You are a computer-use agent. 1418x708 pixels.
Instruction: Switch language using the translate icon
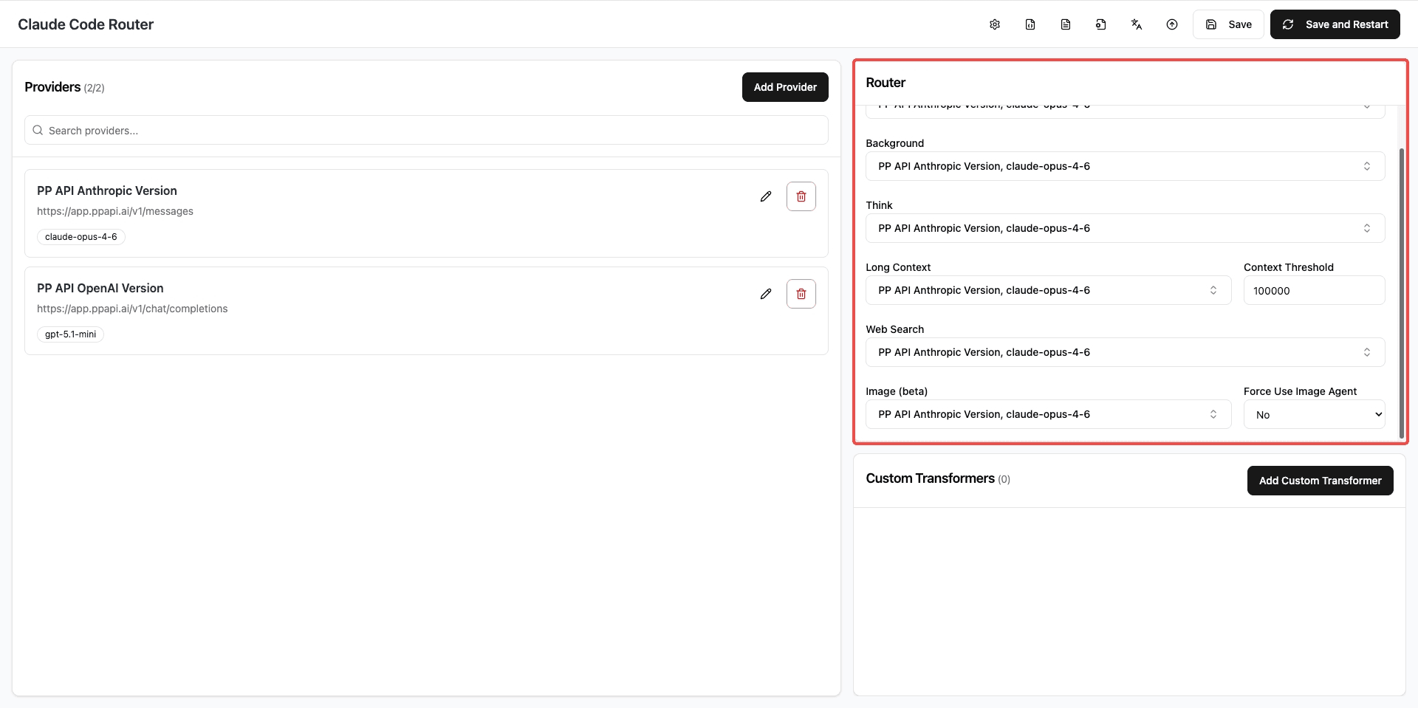point(1136,24)
